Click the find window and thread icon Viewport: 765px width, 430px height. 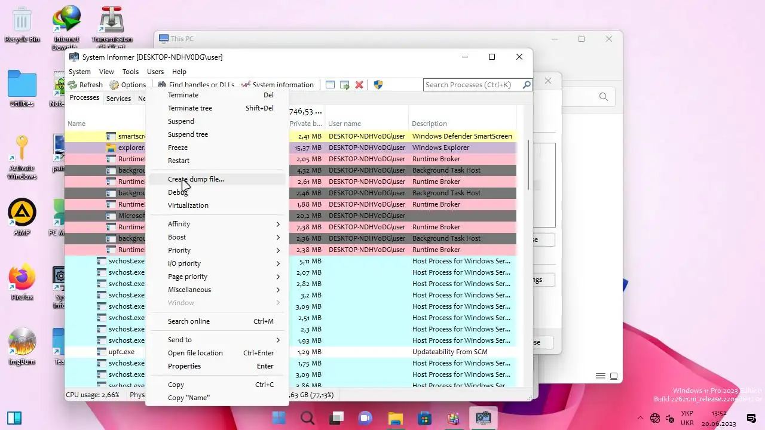(x=345, y=85)
